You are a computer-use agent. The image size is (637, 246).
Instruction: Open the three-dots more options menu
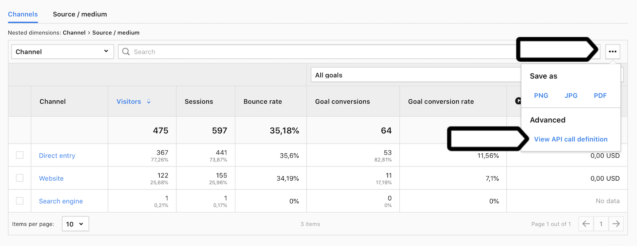[612, 52]
